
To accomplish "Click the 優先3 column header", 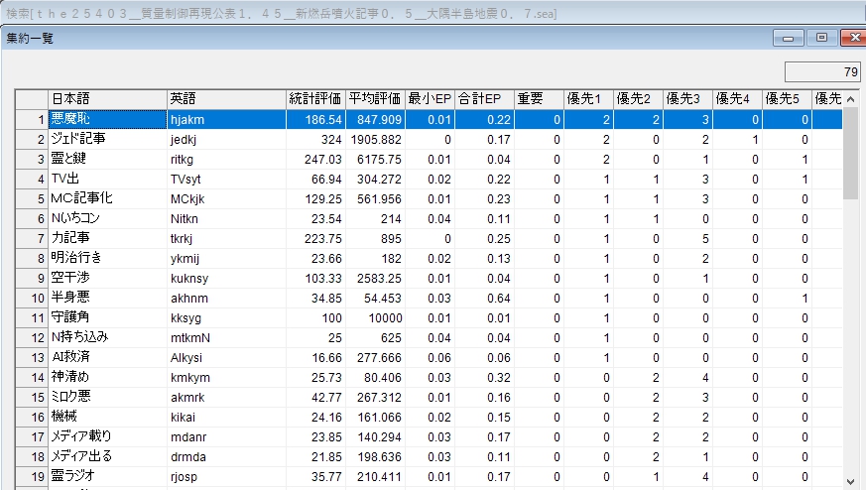I will pyautogui.click(x=687, y=98).
